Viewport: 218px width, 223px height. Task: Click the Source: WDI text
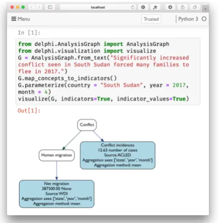click(56, 193)
